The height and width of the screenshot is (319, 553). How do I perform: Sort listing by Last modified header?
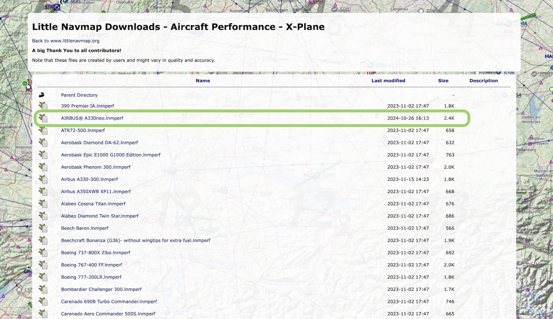click(x=388, y=81)
